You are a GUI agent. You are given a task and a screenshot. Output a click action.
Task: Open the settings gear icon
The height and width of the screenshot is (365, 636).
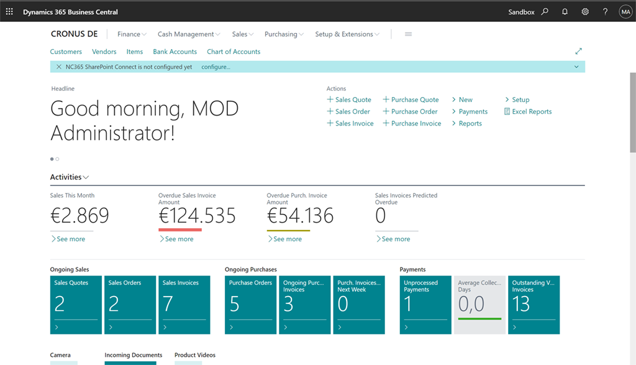pos(585,12)
